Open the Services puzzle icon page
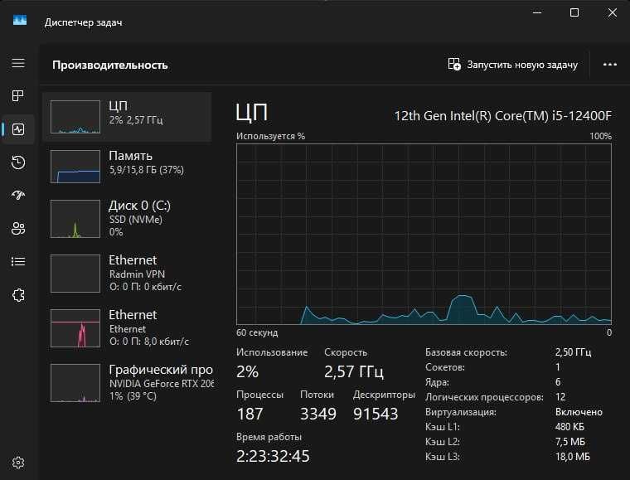The width and height of the screenshot is (630, 480). [18, 295]
